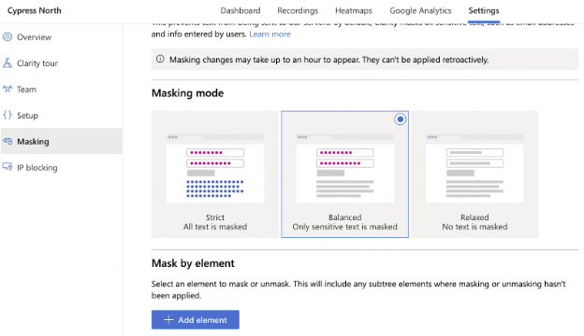
Task: Switch to the Recordings tab
Action: click(298, 11)
